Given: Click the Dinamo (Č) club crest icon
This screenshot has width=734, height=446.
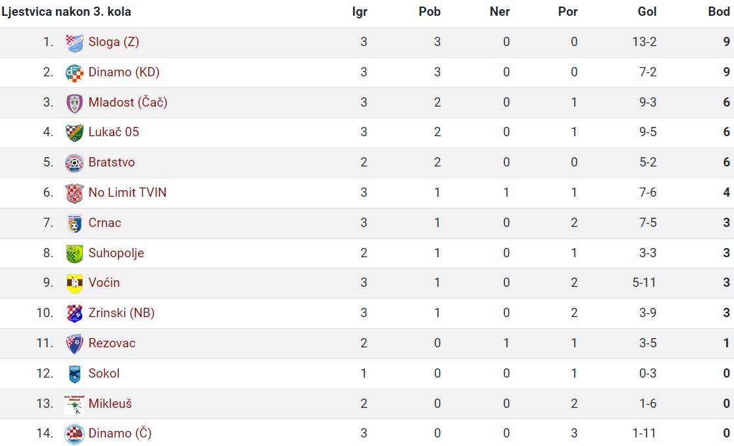Looking at the screenshot, I should point(74,434).
